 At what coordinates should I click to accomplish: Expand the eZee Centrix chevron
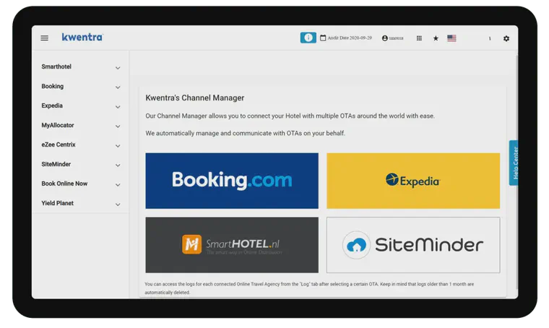click(118, 146)
